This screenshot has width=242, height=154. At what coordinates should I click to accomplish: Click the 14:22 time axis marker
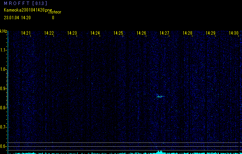(x=49, y=33)
